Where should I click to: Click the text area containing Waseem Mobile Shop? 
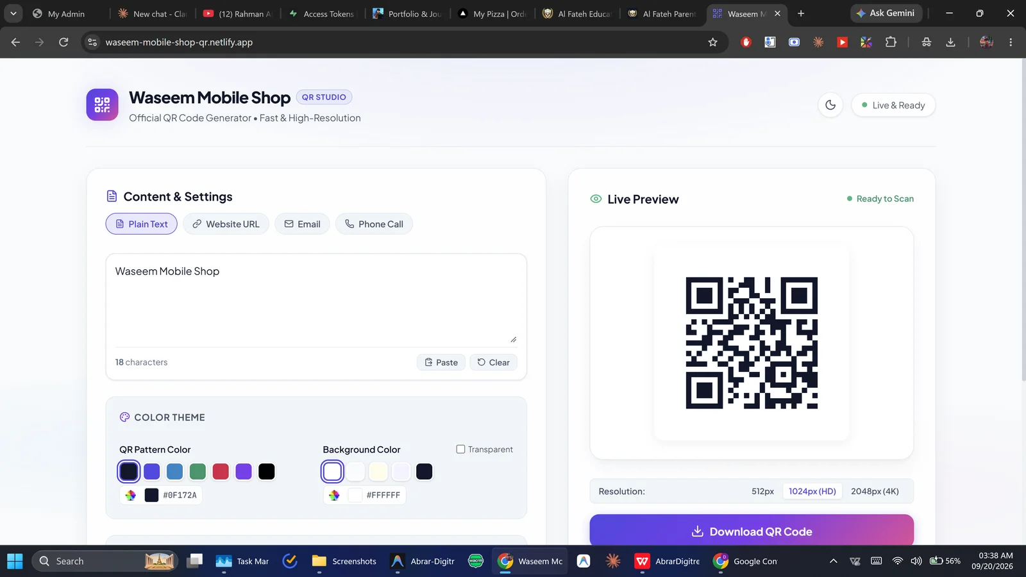click(x=316, y=300)
